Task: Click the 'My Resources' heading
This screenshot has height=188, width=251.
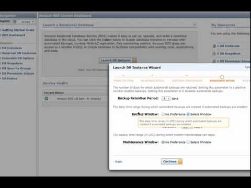Action: click(223, 25)
